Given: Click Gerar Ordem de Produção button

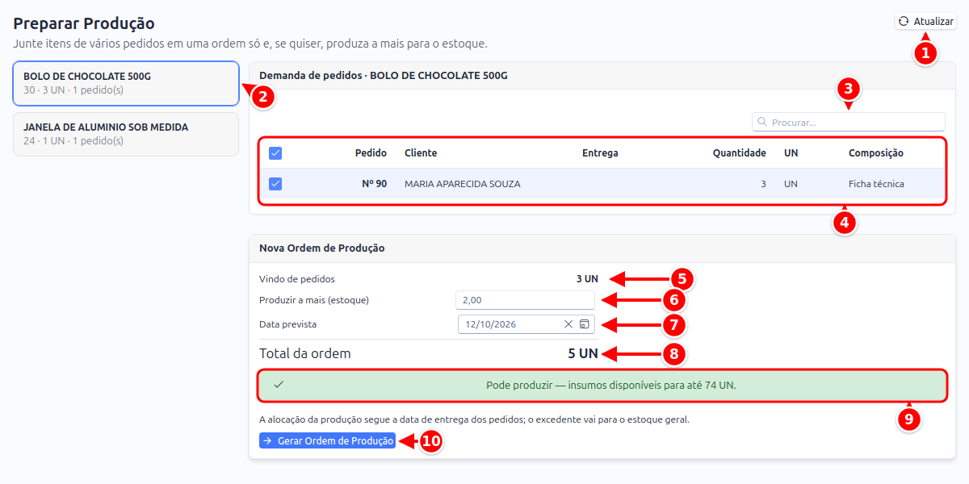Looking at the screenshot, I should pos(327,441).
